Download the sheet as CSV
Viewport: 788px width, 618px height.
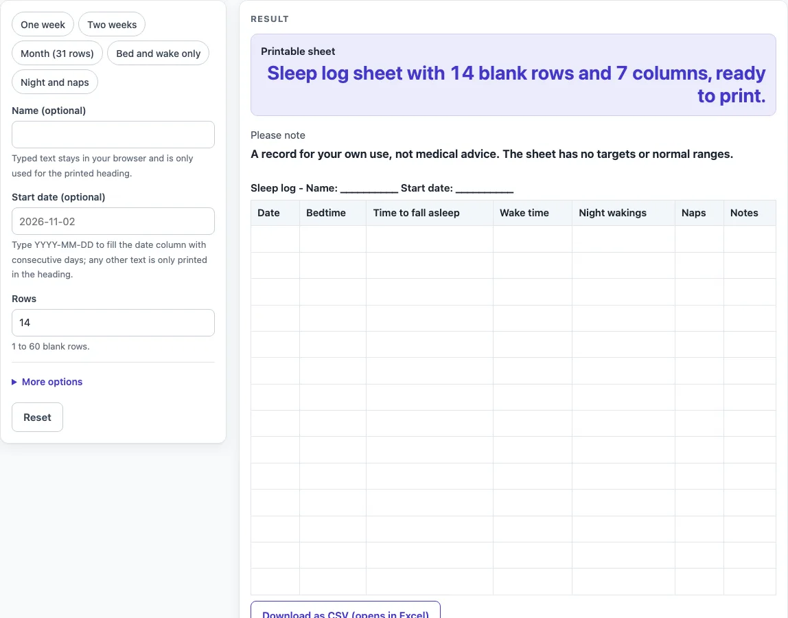coord(346,610)
